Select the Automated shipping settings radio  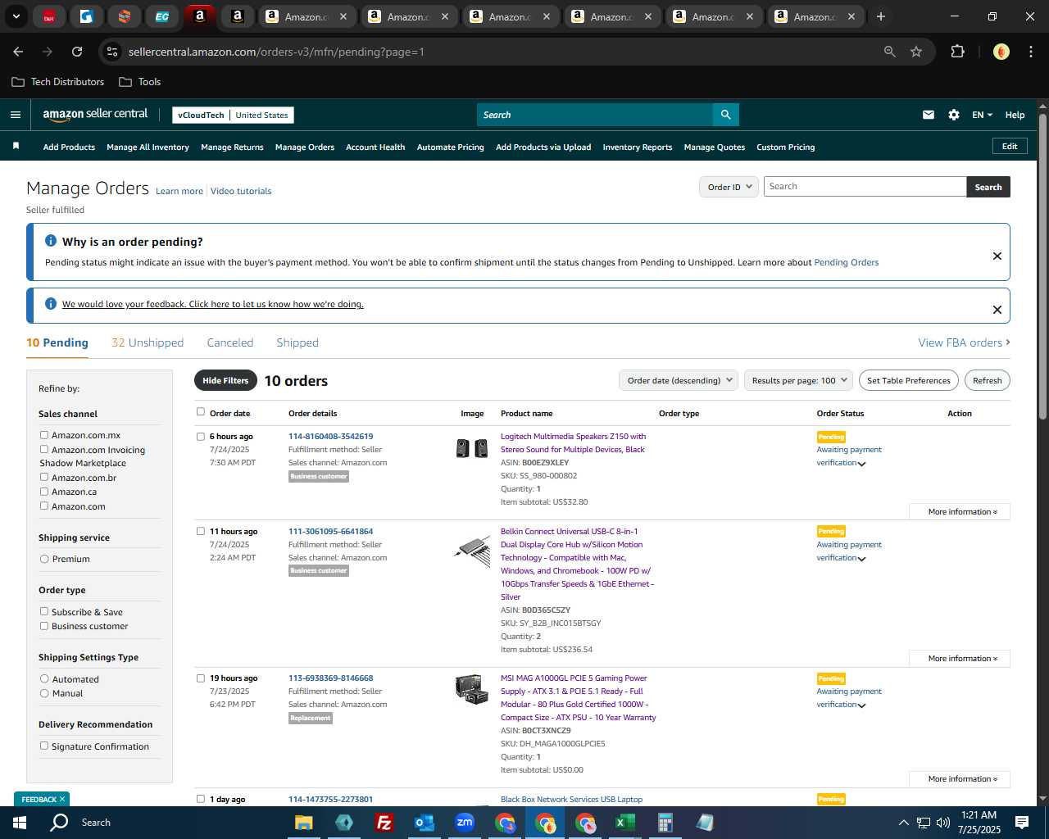(x=44, y=678)
